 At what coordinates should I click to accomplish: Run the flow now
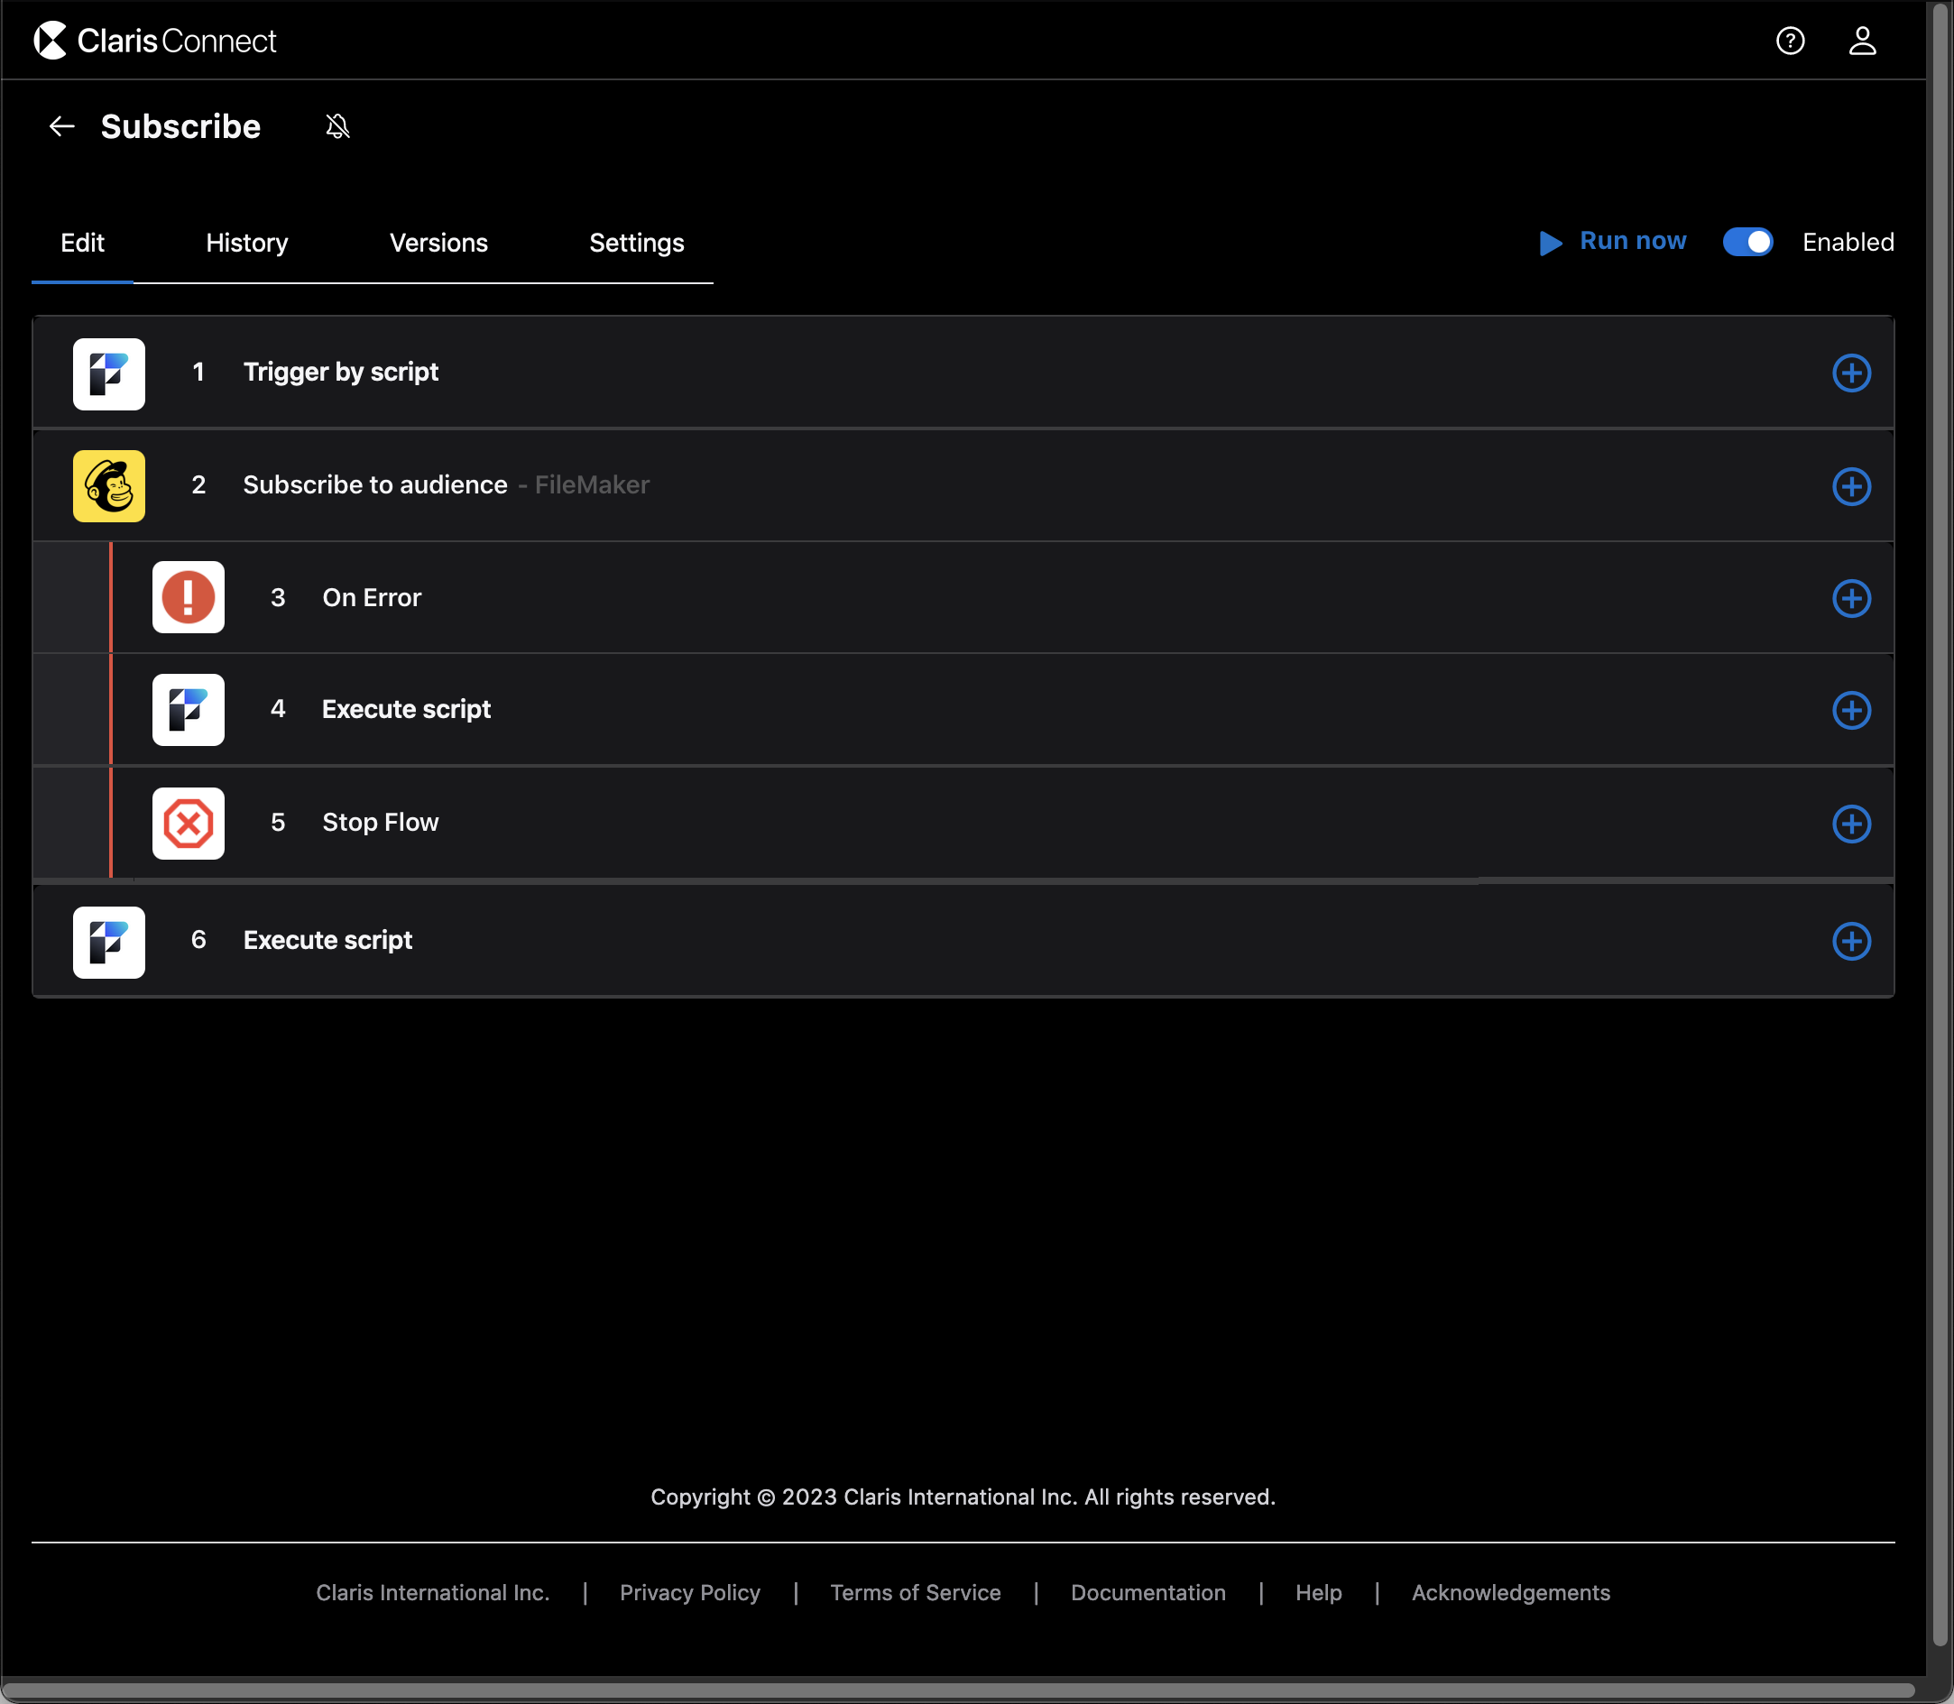pyautogui.click(x=1613, y=242)
